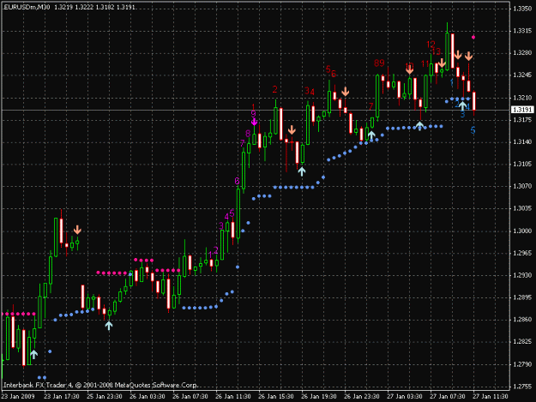
Task: Select the red count label 11
Action: [425, 64]
